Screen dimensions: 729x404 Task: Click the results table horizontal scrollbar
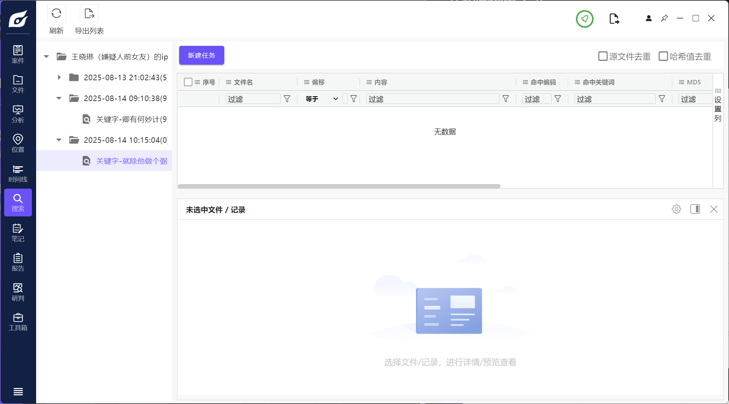tap(339, 186)
